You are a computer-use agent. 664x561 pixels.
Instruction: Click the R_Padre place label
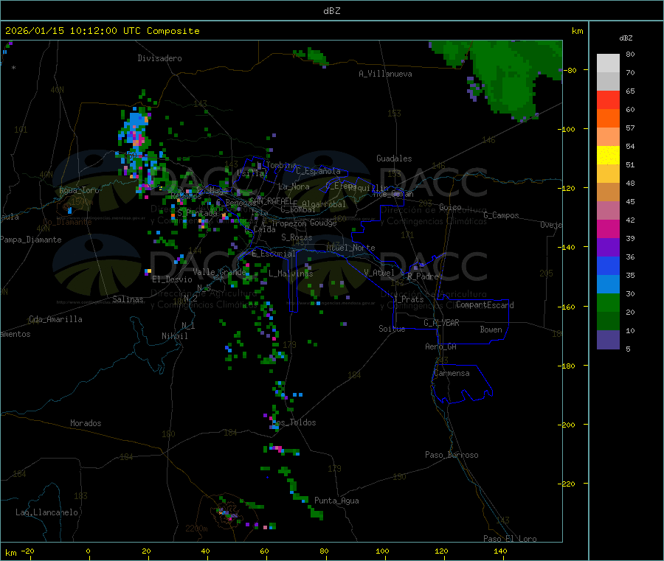[x=423, y=276]
